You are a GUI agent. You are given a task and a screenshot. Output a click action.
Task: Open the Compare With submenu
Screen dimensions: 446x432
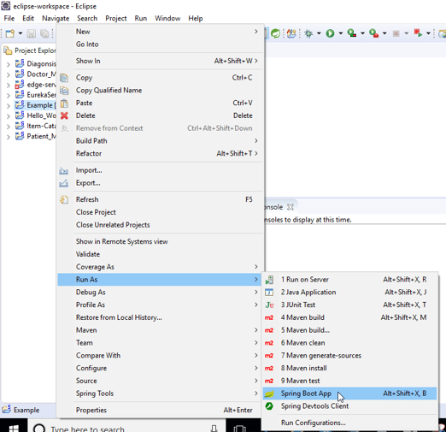(x=160, y=355)
